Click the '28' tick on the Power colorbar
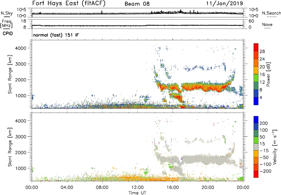This screenshot has width=281, height=195. click(262, 51)
